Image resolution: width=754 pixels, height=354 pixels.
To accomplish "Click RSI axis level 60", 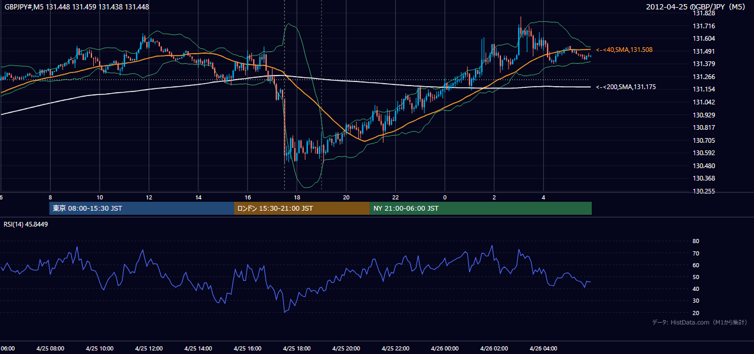I will (x=696, y=265).
